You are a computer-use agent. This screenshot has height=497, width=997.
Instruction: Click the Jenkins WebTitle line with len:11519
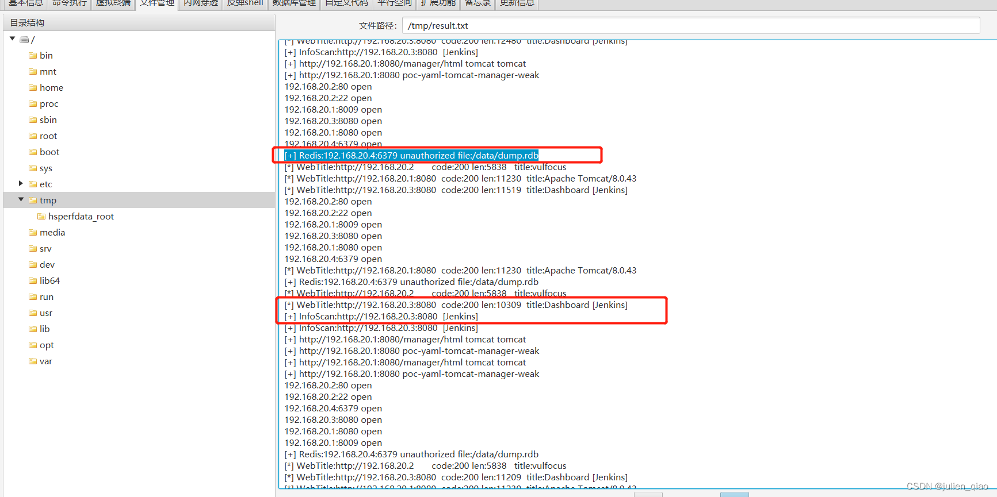pyautogui.click(x=456, y=190)
